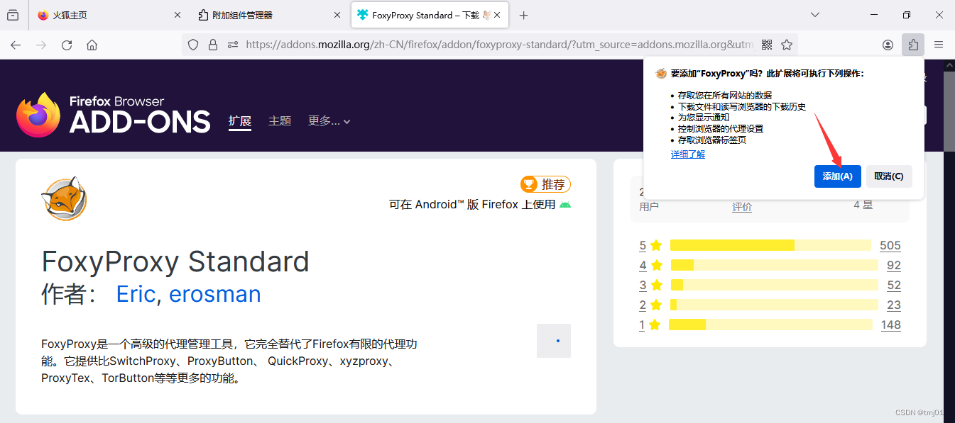Open the 148 one-star reviews count

click(890, 325)
